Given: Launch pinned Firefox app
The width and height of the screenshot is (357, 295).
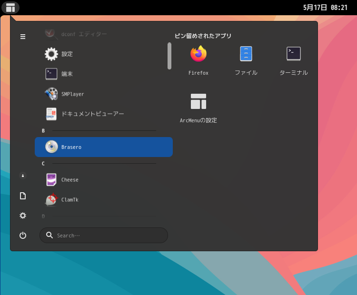Looking at the screenshot, I should click(198, 60).
